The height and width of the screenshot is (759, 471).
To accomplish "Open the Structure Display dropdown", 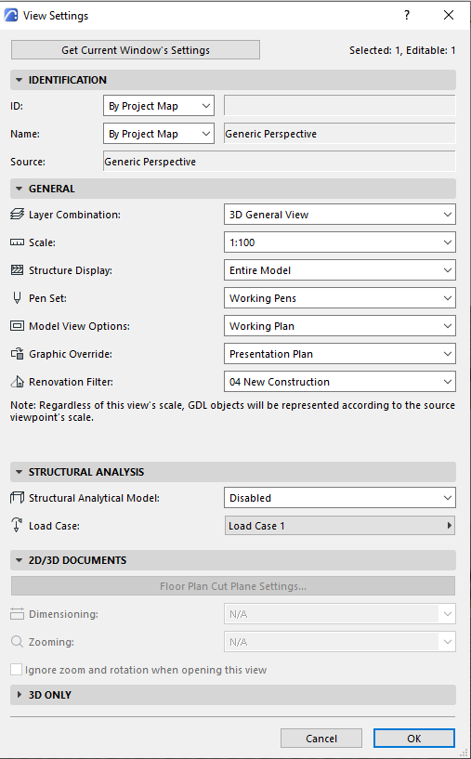I will point(340,270).
